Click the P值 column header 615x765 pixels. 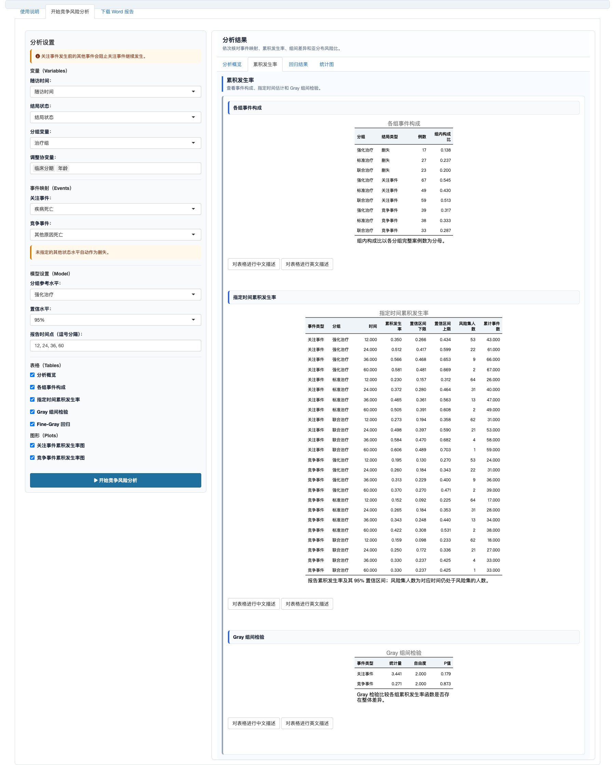point(448,663)
